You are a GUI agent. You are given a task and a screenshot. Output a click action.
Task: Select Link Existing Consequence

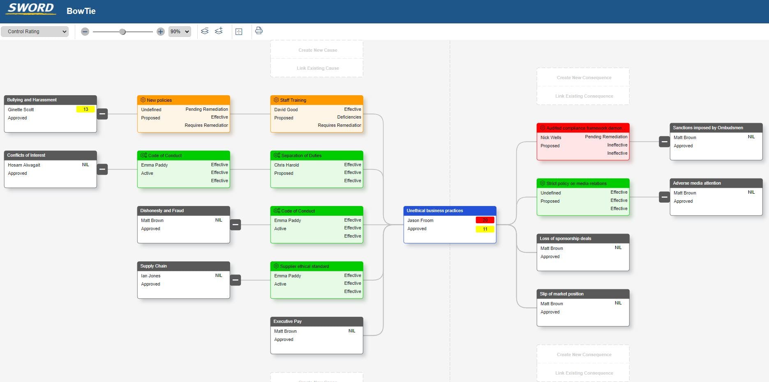(x=583, y=96)
